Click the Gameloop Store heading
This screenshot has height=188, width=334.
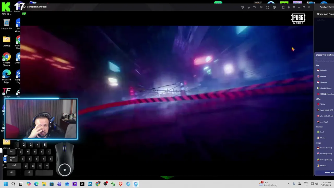click(x=325, y=14)
